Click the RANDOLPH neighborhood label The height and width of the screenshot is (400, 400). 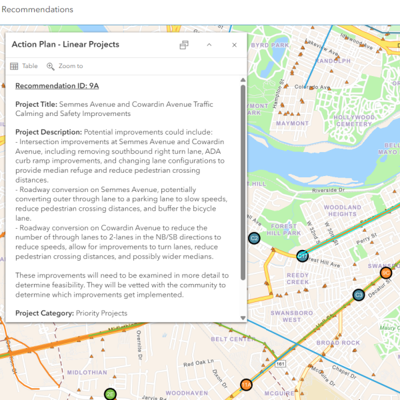tap(333, 61)
